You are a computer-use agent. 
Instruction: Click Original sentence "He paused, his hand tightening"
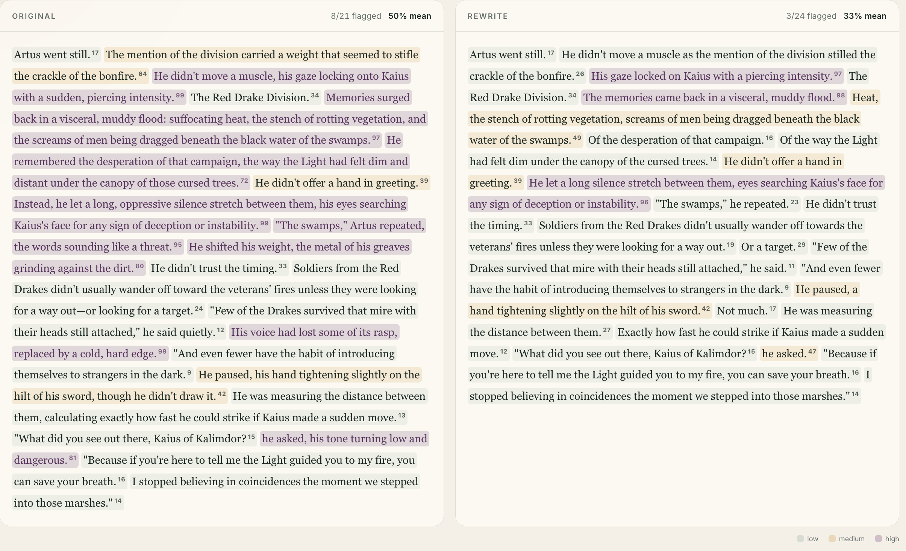pyautogui.click(x=309, y=375)
